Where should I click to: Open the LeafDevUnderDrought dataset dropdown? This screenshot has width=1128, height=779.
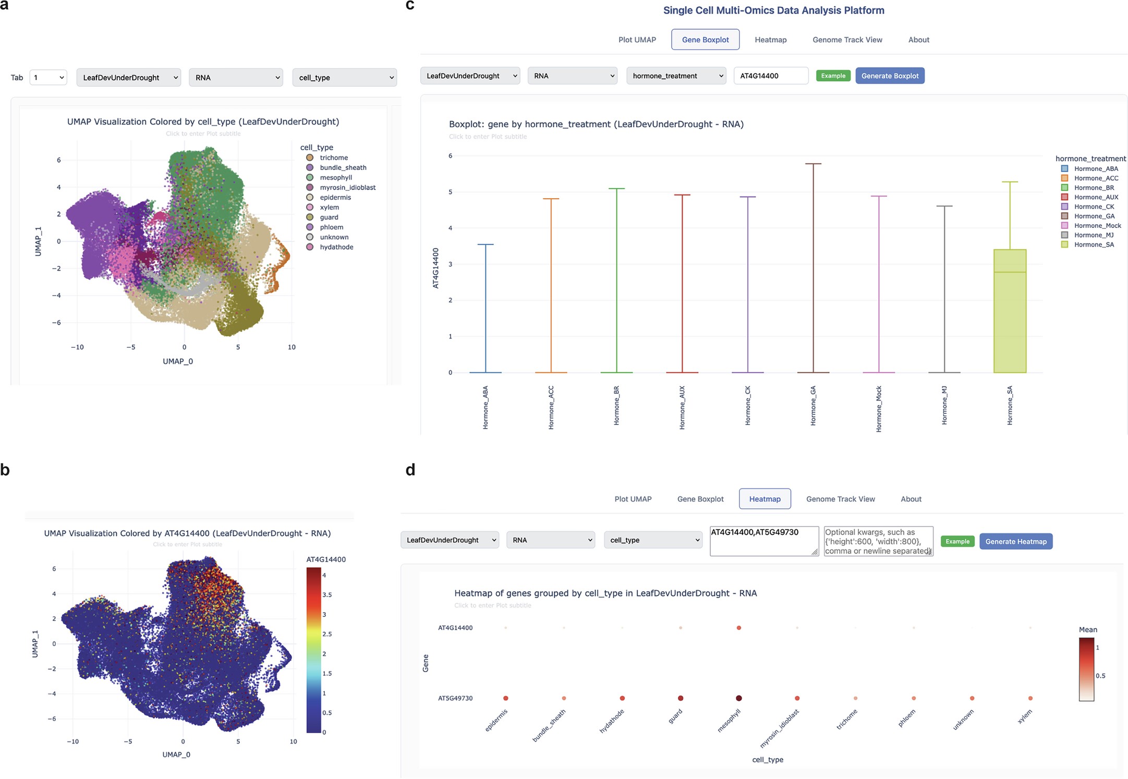pyautogui.click(x=128, y=77)
